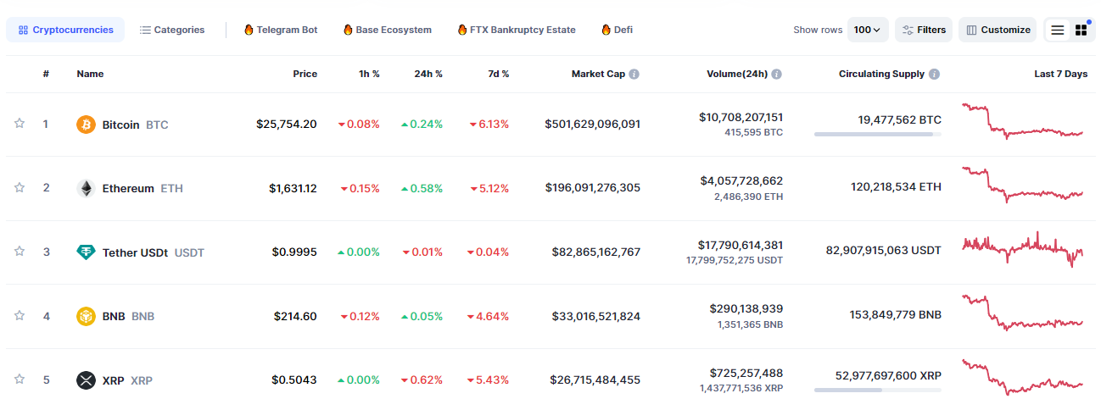The height and width of the screenshot is (410, 1101).
Task: Click the Tether USDt logo icon
Action: 86,252
